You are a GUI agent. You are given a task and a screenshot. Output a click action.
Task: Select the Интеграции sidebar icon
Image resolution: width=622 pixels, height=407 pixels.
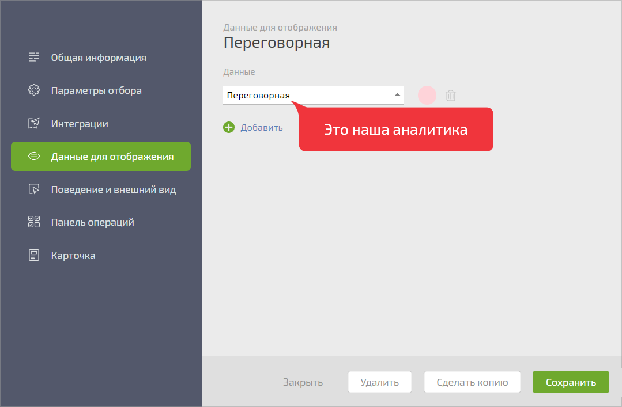33,123
